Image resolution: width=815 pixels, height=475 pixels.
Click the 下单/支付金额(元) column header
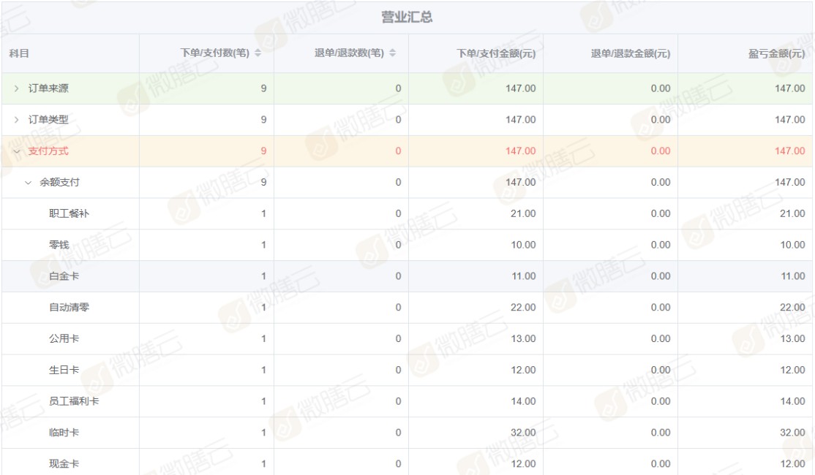tap(495, 53)
